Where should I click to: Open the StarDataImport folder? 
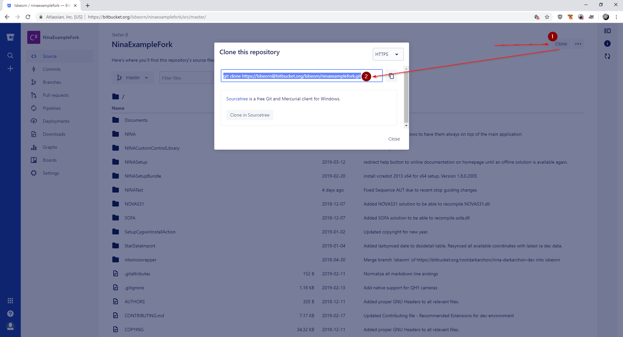tap(140, 246)
